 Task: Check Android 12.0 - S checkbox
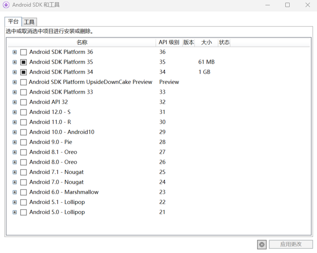[23, 112]
